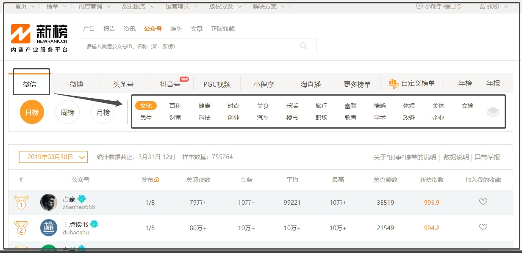Expand the 榜单 top menu

click(56, 6)
